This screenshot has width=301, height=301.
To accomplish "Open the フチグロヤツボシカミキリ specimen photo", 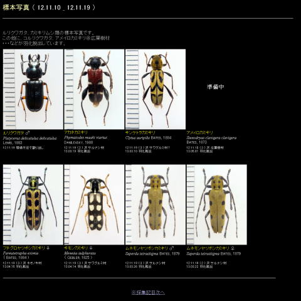I will click(x=33, y=204).
